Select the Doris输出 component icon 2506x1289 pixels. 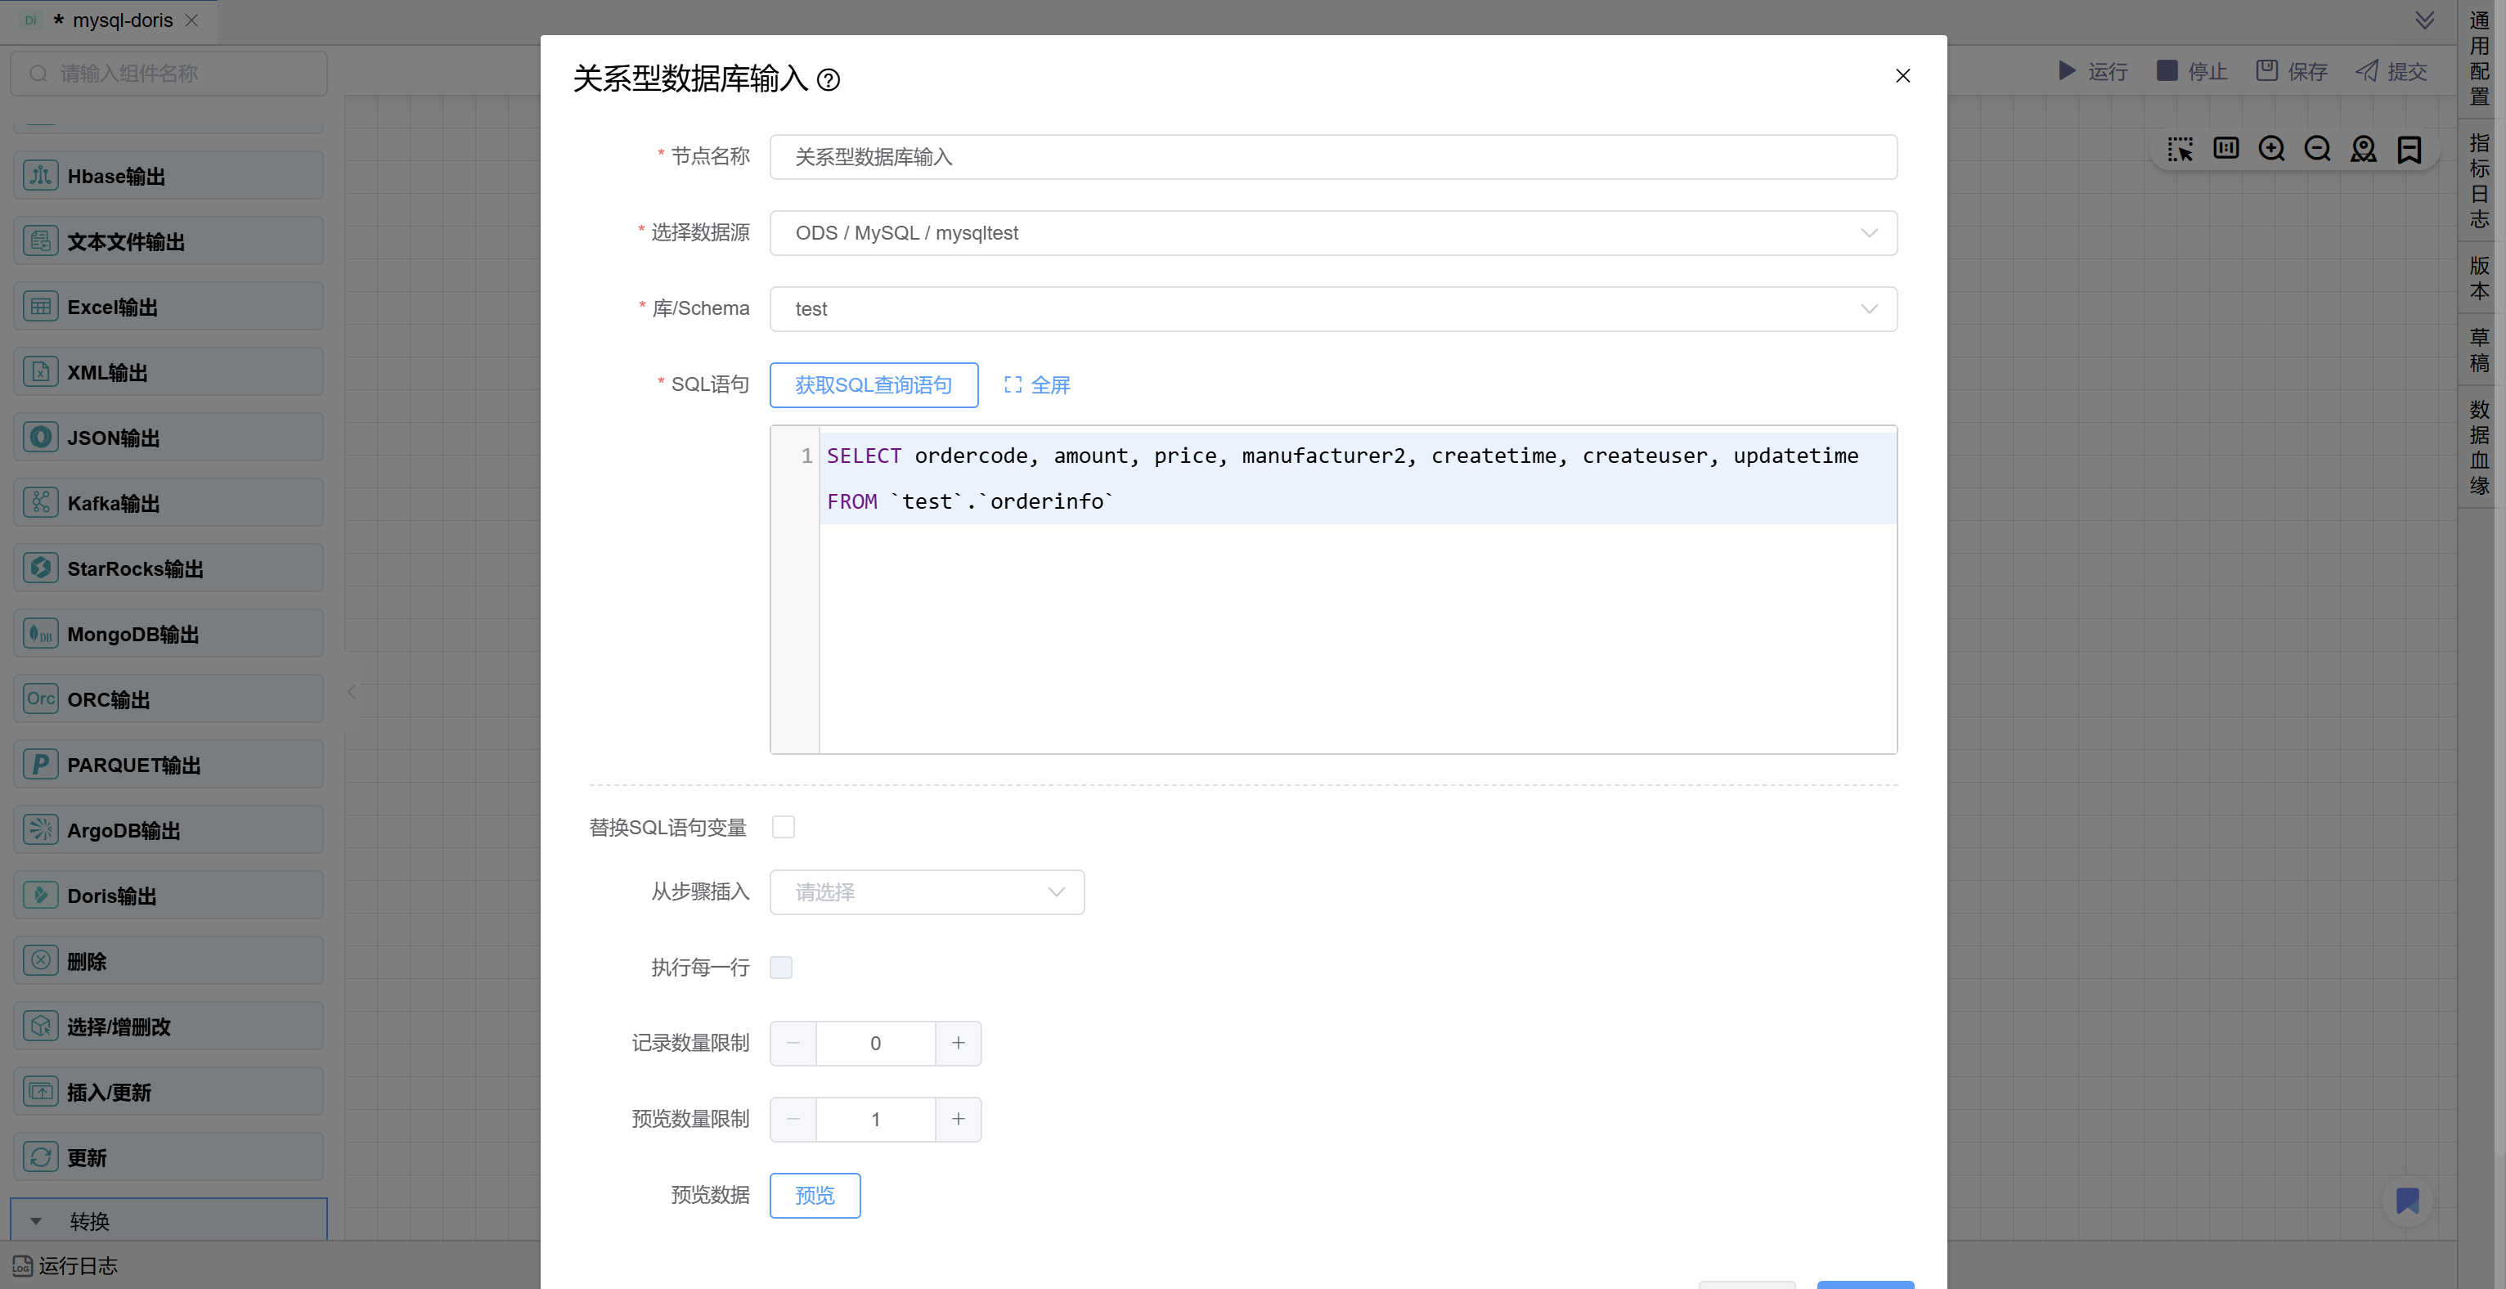tap(40, 895)
